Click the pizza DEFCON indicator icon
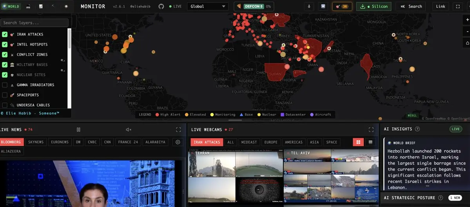The image size is (470, 207). coord(239,6)
